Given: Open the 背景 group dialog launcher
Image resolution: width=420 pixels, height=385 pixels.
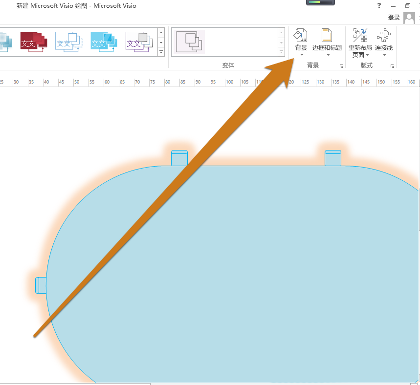Looking at the screenshot, I should (341, 66).
